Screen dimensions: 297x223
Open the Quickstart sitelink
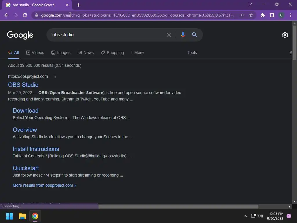pos(26,168)
